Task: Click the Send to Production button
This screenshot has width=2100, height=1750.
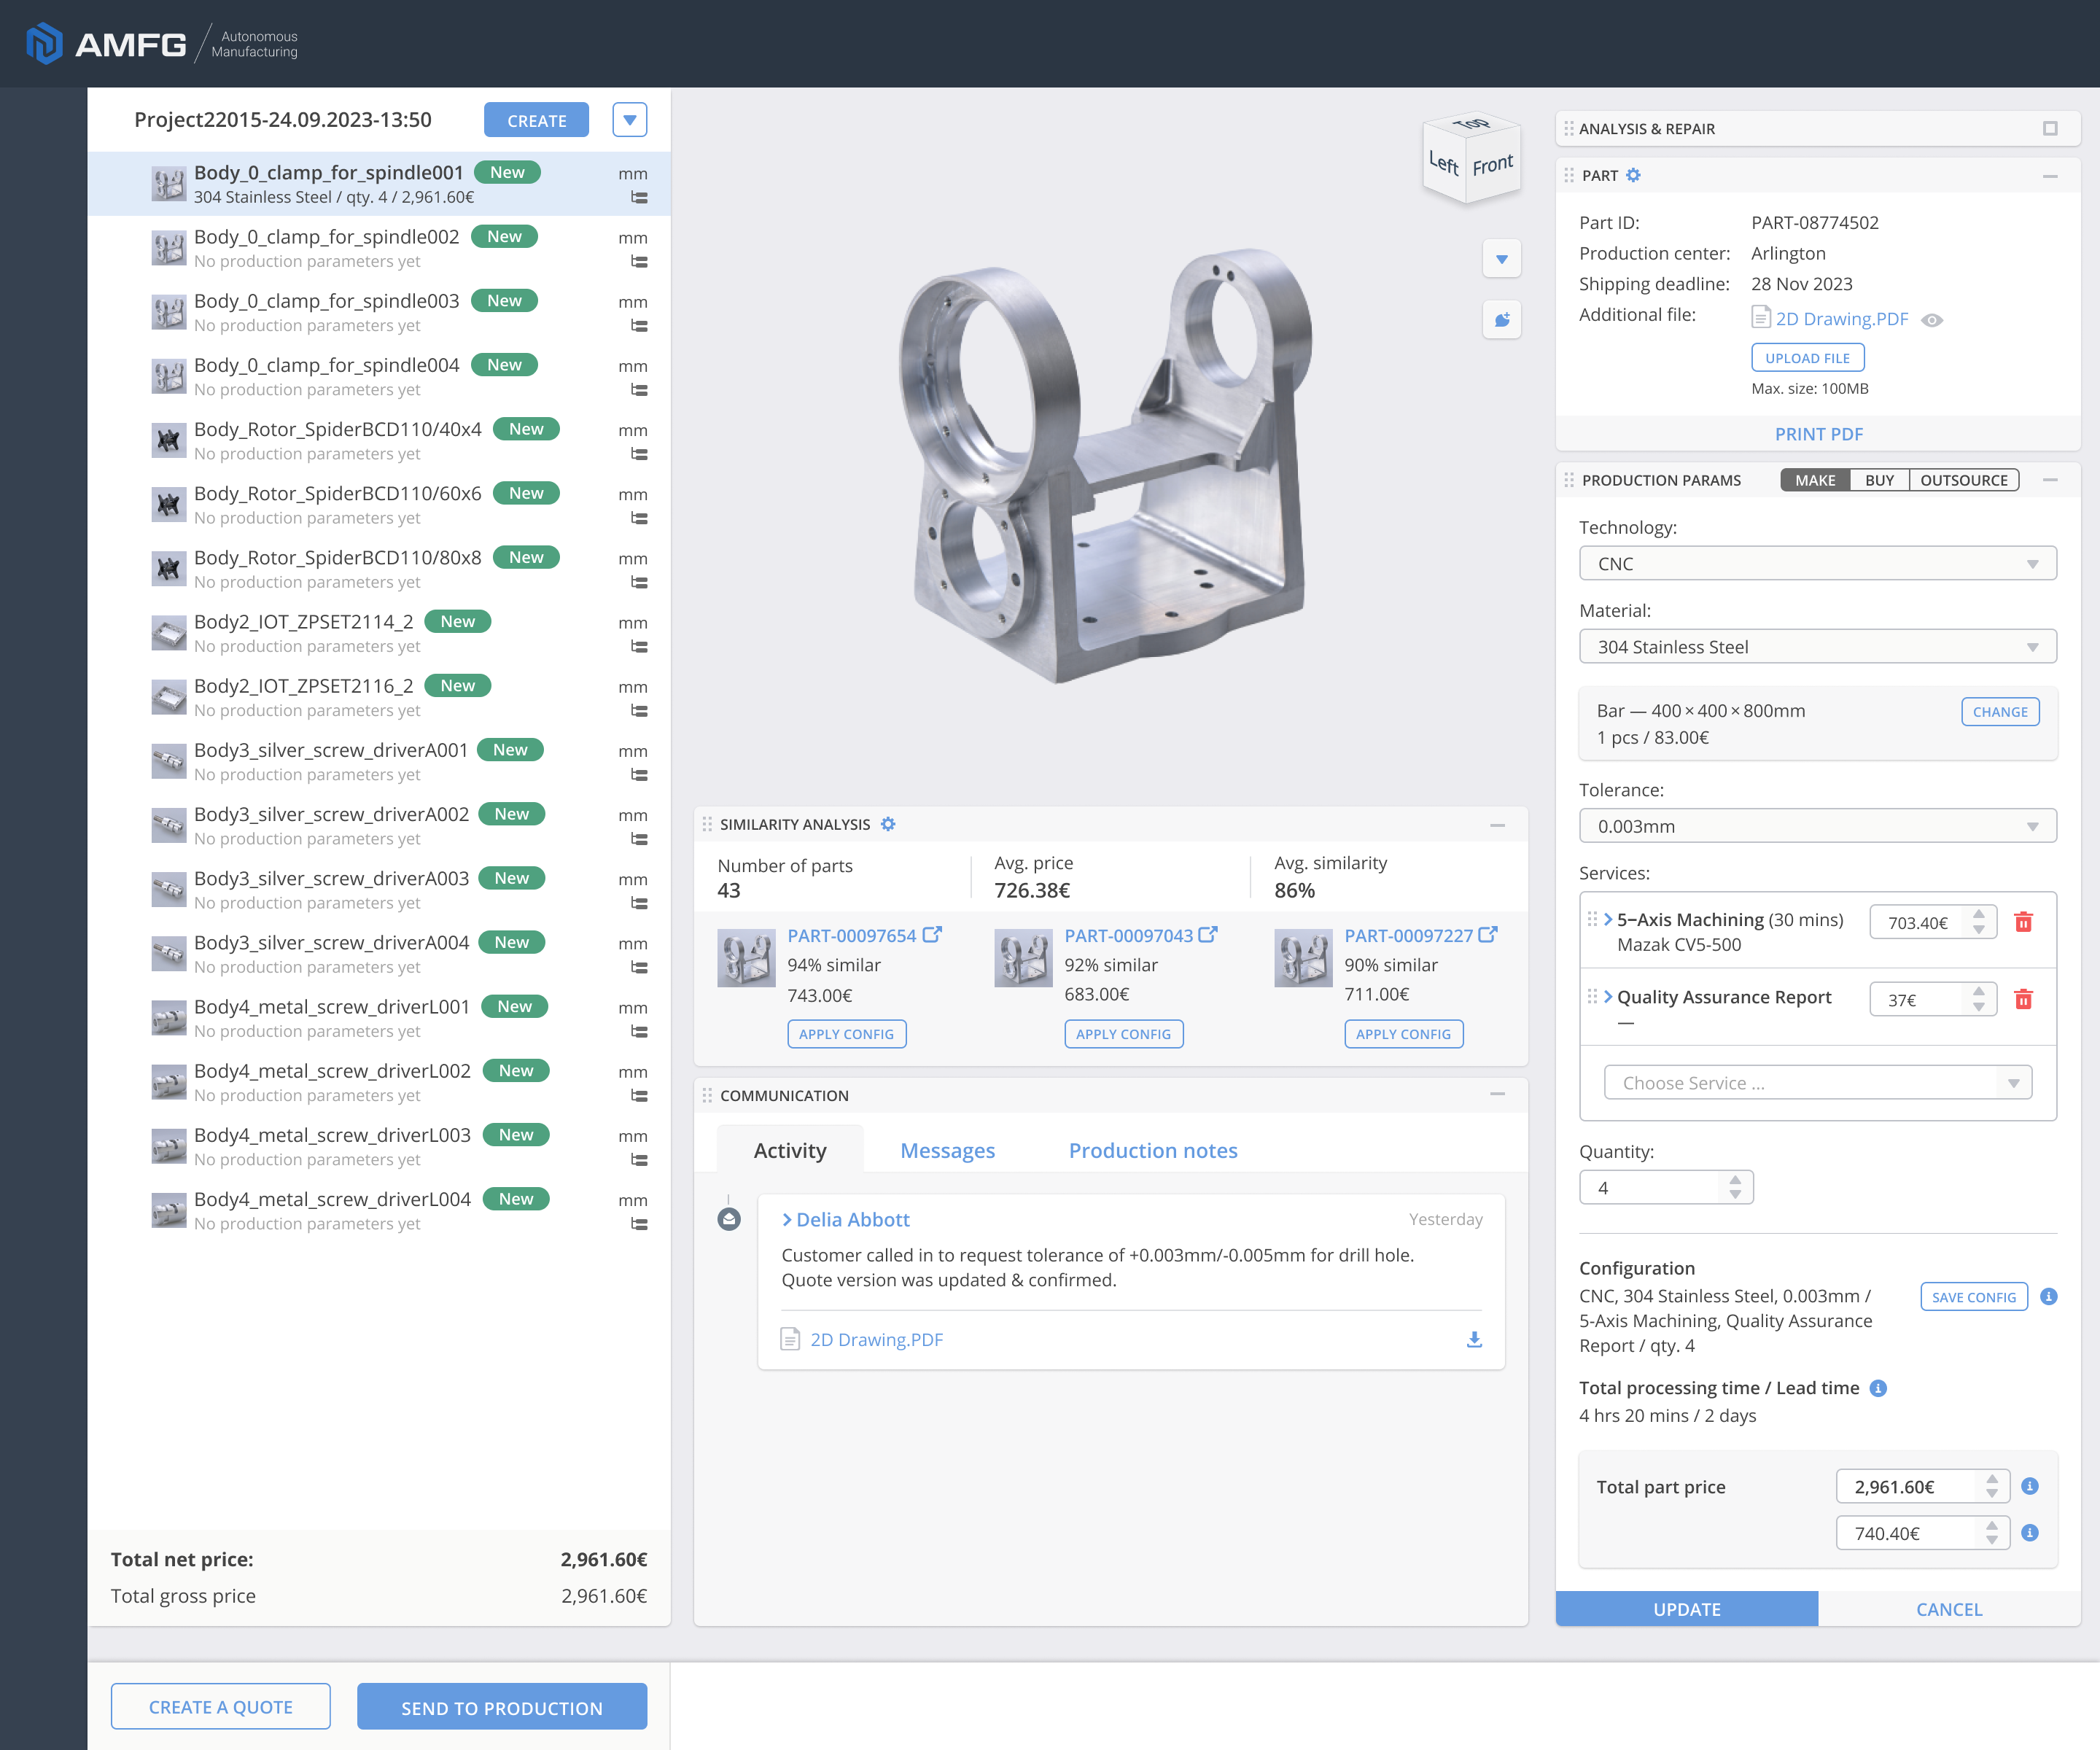Action: (502, 1707)
